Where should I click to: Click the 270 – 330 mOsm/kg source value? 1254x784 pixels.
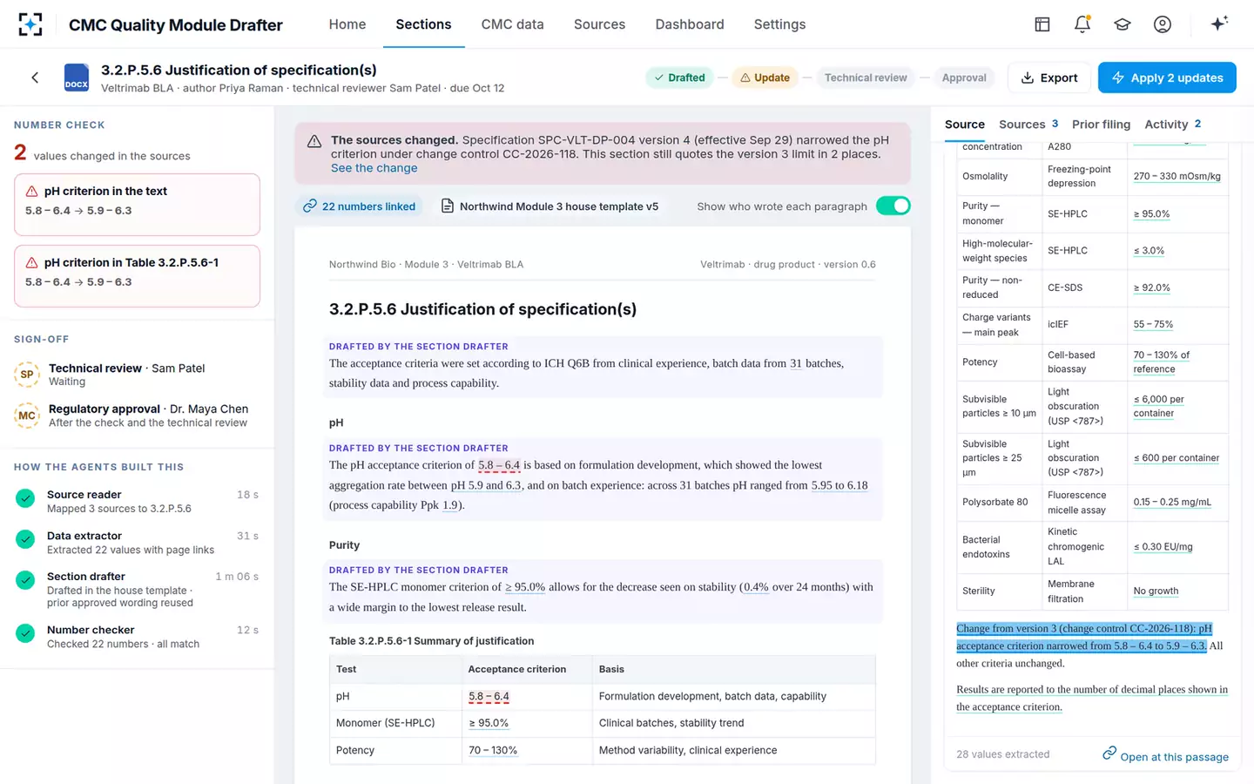[x=1176, y=176]
